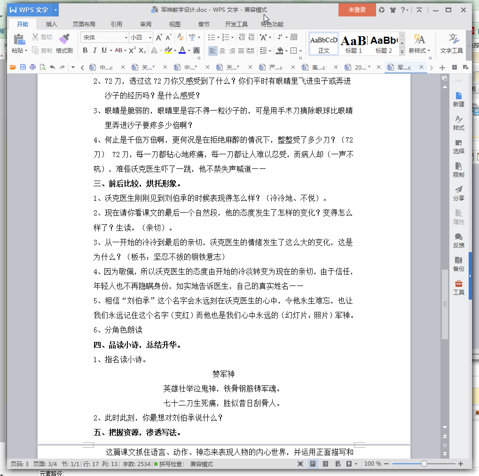Toggle character shading A button
This screenshot has height=476, width=479.
196,50
